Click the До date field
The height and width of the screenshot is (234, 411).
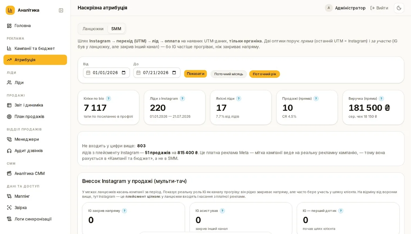tap(157, 73)
